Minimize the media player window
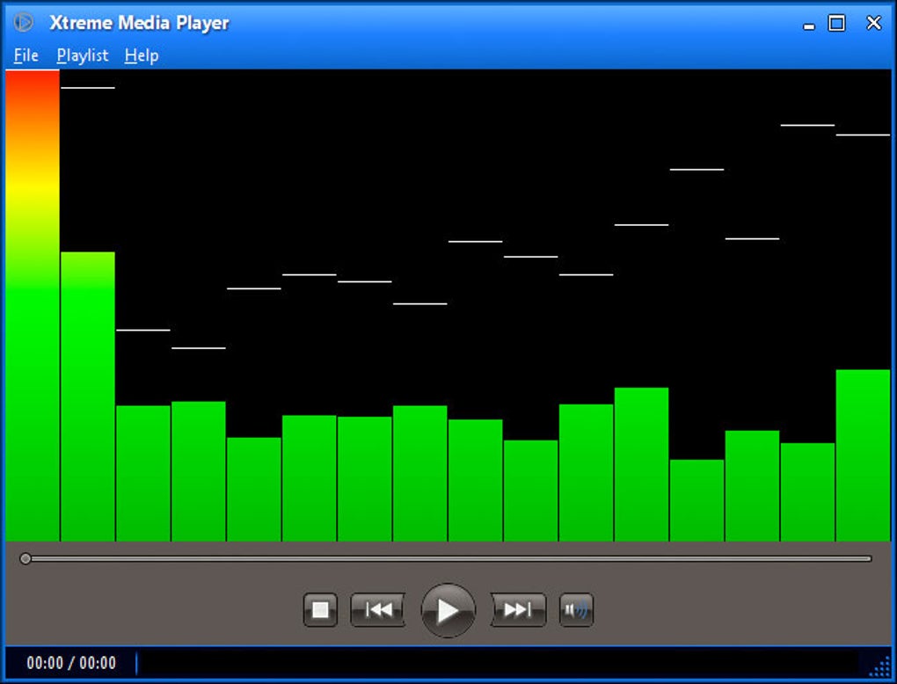This screenshot has width=897, height=684. 809,24
